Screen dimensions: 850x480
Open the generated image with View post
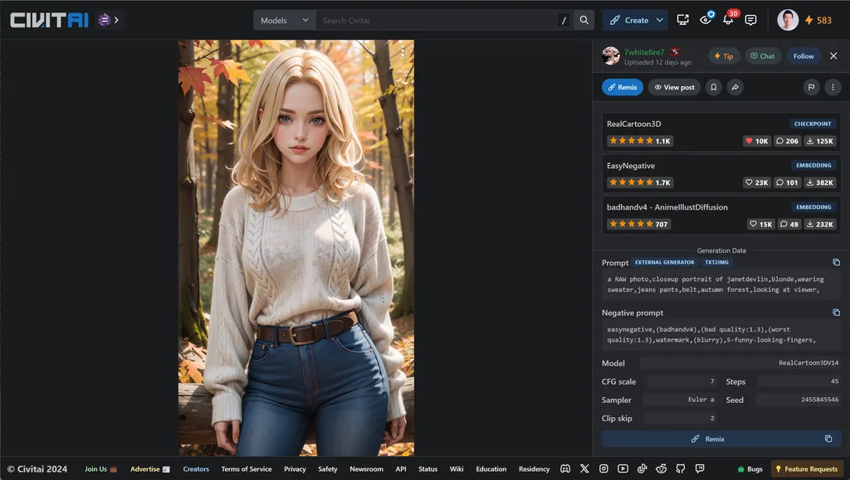(x=673, y=86)
